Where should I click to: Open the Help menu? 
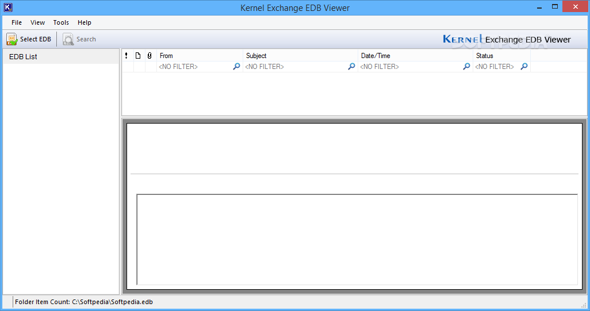[x=85, y=22]
